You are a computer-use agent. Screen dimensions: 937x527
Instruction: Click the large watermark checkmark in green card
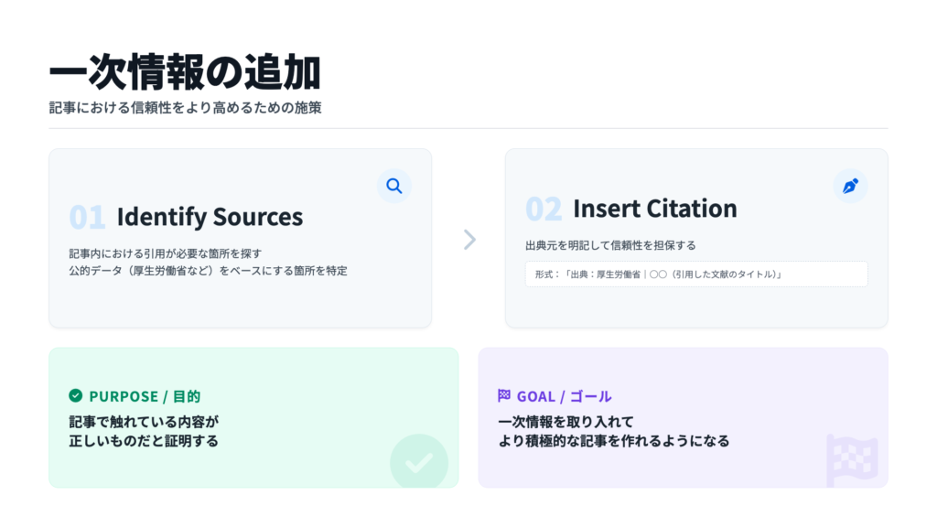point(420,462)
